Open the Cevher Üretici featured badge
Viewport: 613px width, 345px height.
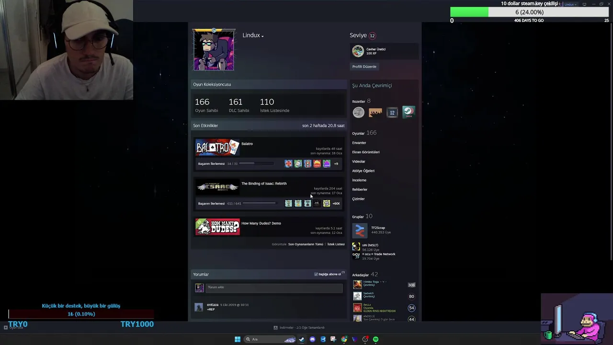point(358,51)
